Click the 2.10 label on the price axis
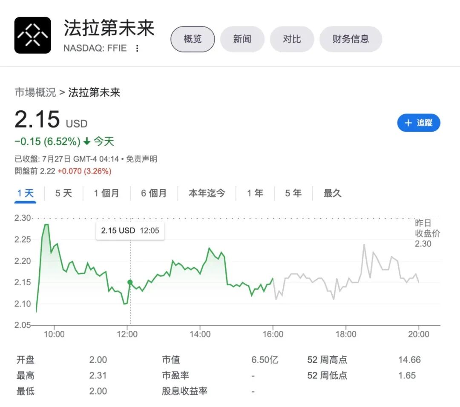 point(23,304)
